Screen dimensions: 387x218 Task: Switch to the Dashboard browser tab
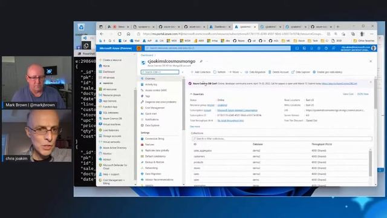pyautogui.click(x=220, y=27)
